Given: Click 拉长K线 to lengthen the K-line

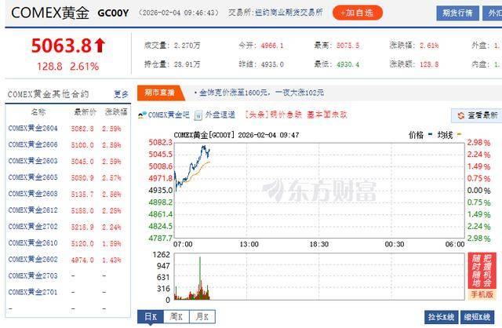Looking at the screenshot, I should tap(443, 316).
